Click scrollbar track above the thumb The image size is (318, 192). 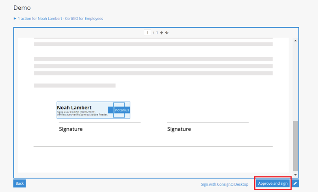tap(295, 81)
